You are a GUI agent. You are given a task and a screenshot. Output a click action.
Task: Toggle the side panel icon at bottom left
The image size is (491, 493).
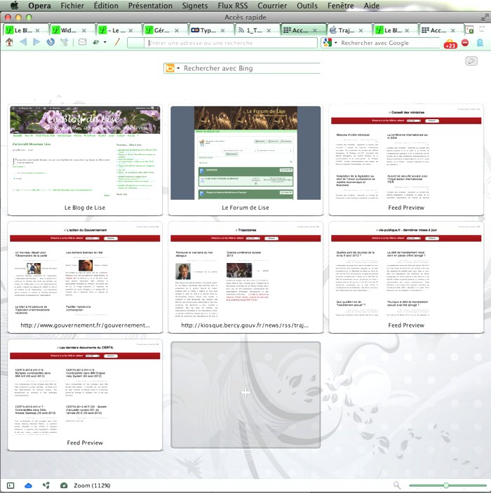11,485
